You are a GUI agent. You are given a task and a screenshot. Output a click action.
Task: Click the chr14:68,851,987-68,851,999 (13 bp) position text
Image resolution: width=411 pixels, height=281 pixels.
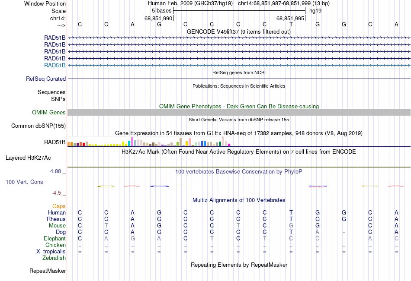tap(284, 3)
